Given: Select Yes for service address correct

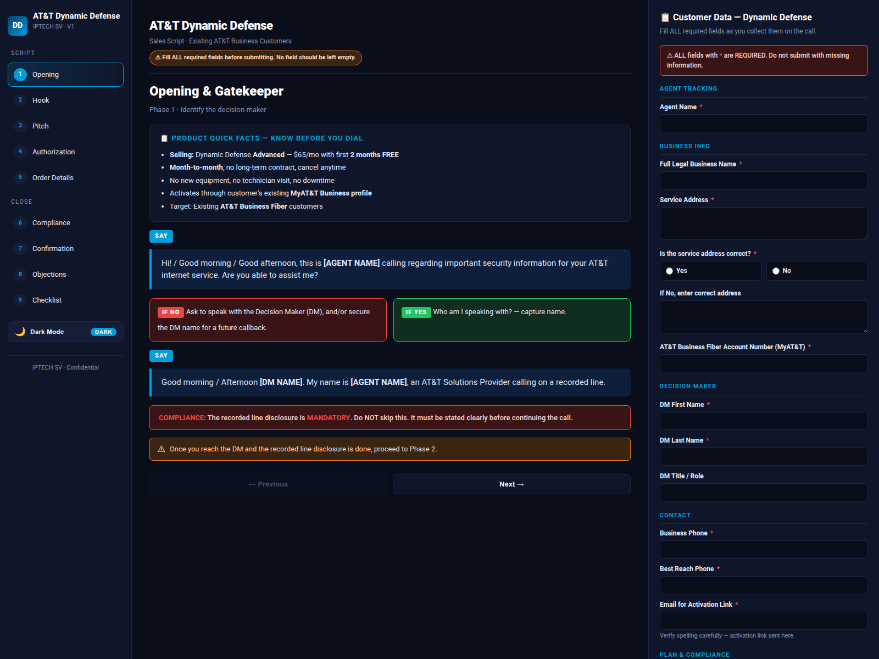Looking at the screenshot, I should pos(710,271).
